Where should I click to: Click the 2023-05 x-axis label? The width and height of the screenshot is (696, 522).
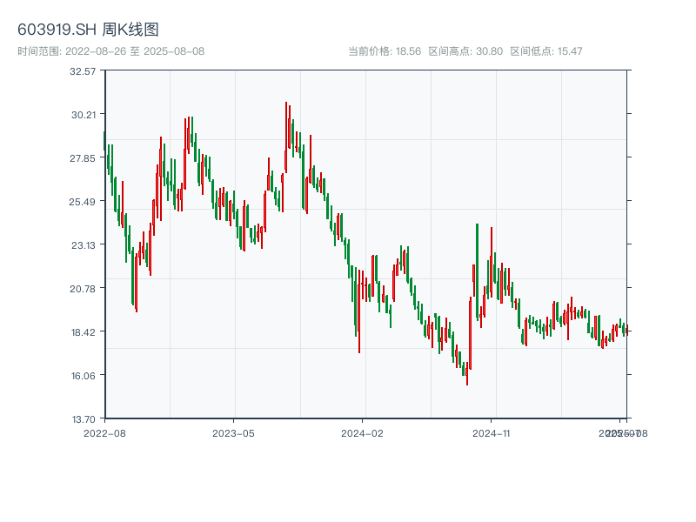click(x=233, y=433)
